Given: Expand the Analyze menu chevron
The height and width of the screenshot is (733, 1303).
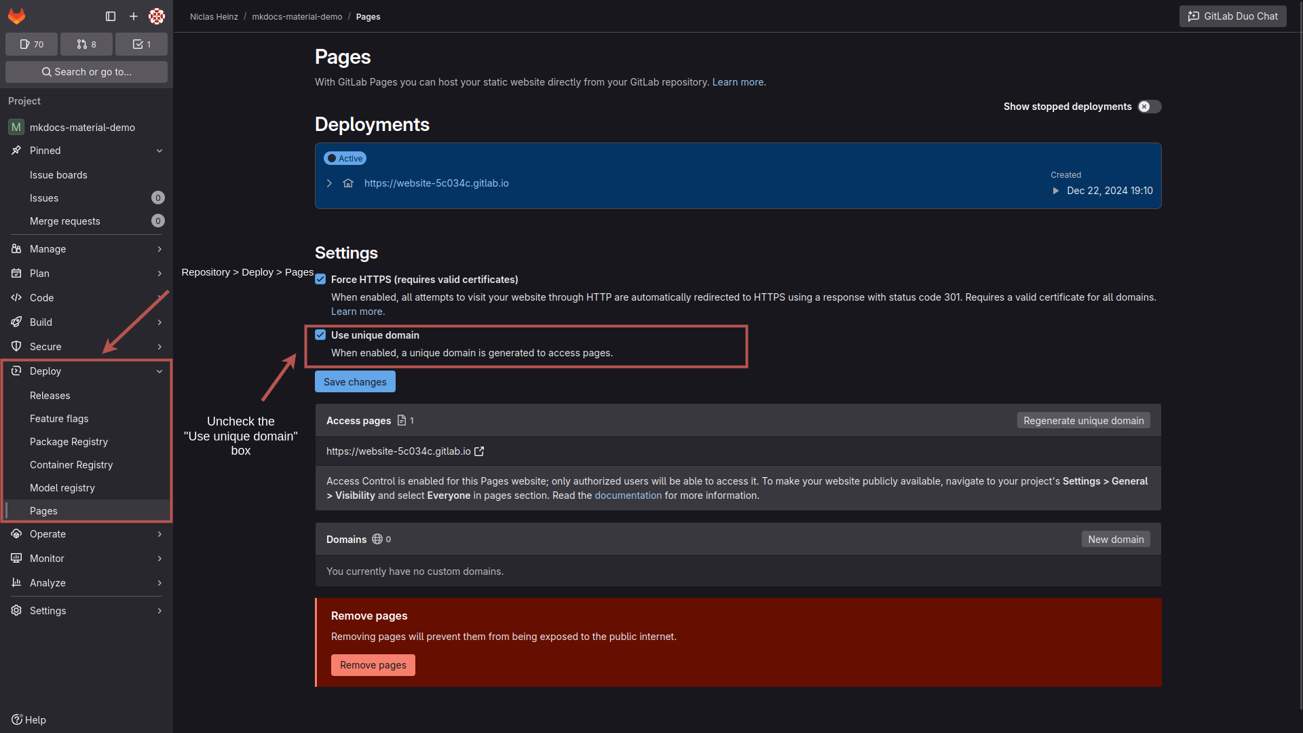Looking at the screenshot, I should pyautogui.click(x=159, y=583).
